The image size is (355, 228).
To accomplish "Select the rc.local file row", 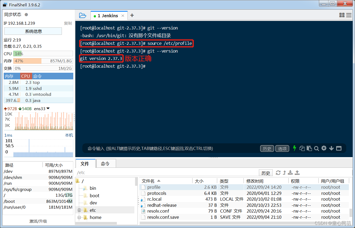I will tap(244, 199).
